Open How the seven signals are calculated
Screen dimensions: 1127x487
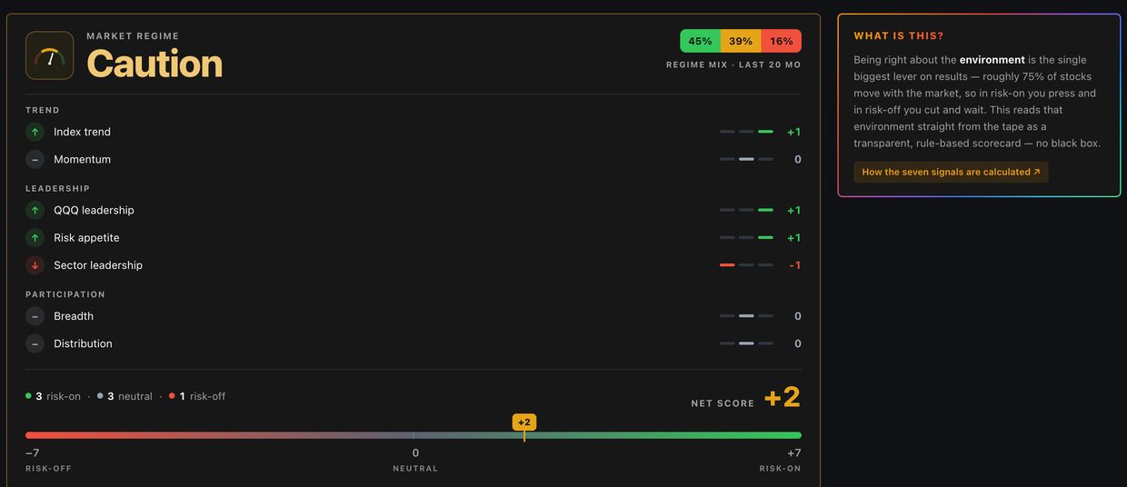tap(951, 172)
